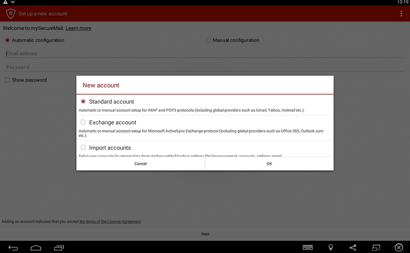Viewport: 410px width, 253px height.
Task: Click Cancel in New account dialog
Action: [141, 164]
